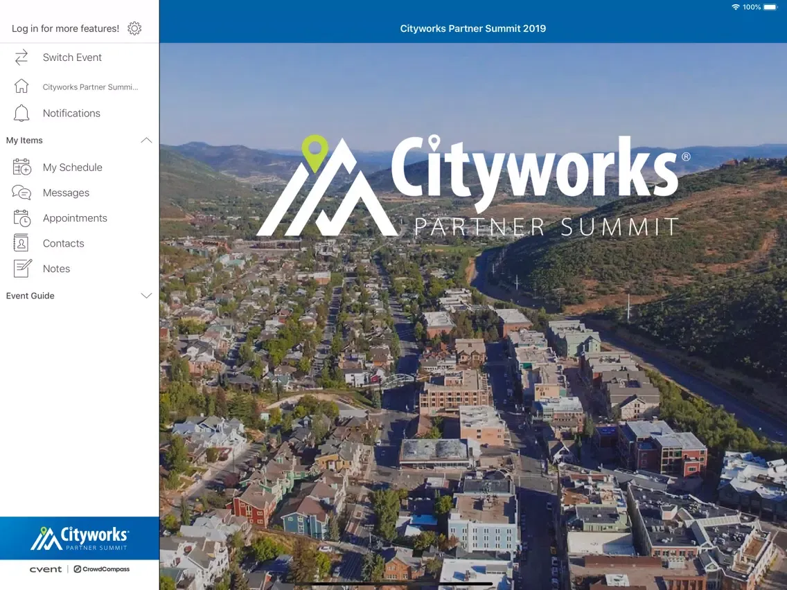Screen dimensions: 787x590
Task: Click the My Schedule calendar icon
Action: [x=22, y=167]
